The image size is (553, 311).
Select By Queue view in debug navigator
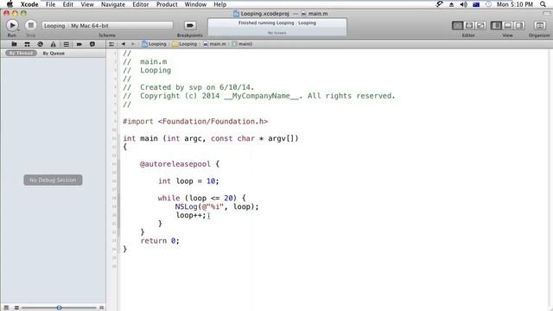click(54, 54)
